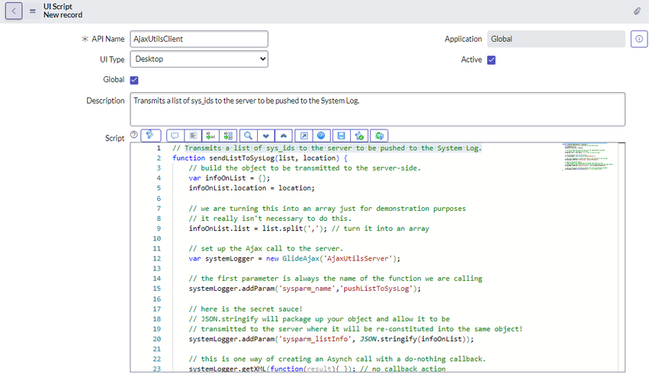Click the code minimap thumbnail
Screen dimensions: 649x380
(588, 157)
